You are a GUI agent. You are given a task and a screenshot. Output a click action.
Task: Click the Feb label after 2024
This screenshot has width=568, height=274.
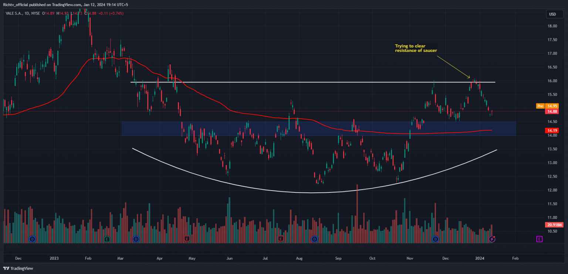click(515, 258)
